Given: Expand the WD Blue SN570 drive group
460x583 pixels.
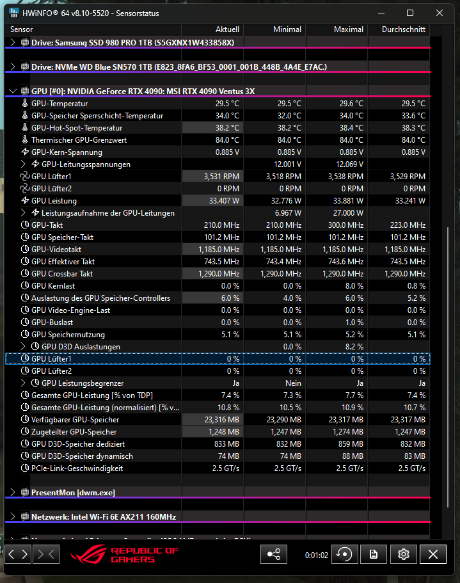Looking at the screenshot, I should (13, 67).
